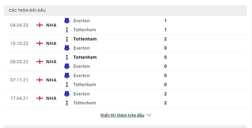The image size is (252, 128).
Task: Click Tottenham crest in 04.04.23 match
Action: 67,30
